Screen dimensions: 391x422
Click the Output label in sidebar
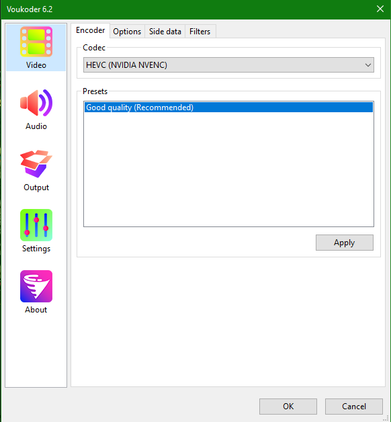[36, 187]
